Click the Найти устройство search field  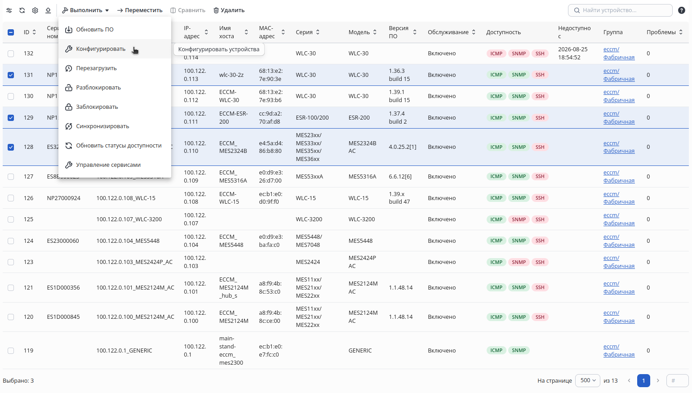(620, 10)
